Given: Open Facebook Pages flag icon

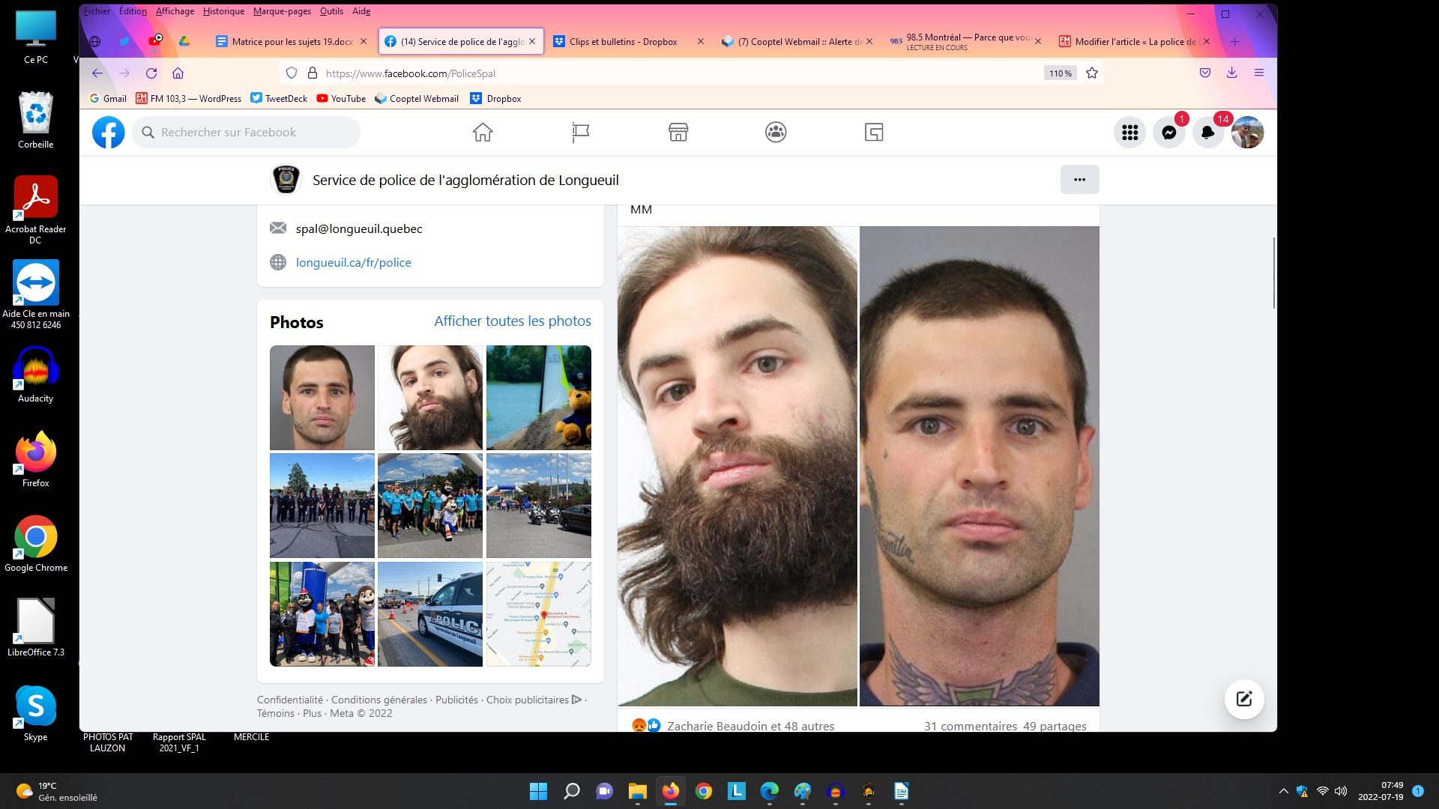Looking at the screenshot, I should point(580,133).
